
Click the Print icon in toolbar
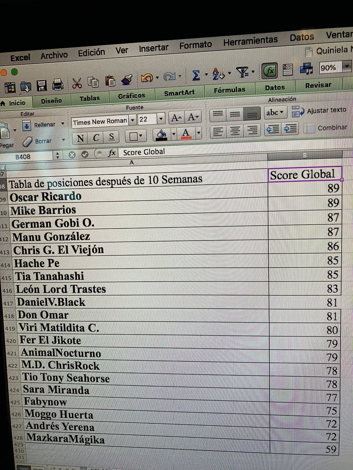point(58,85)
